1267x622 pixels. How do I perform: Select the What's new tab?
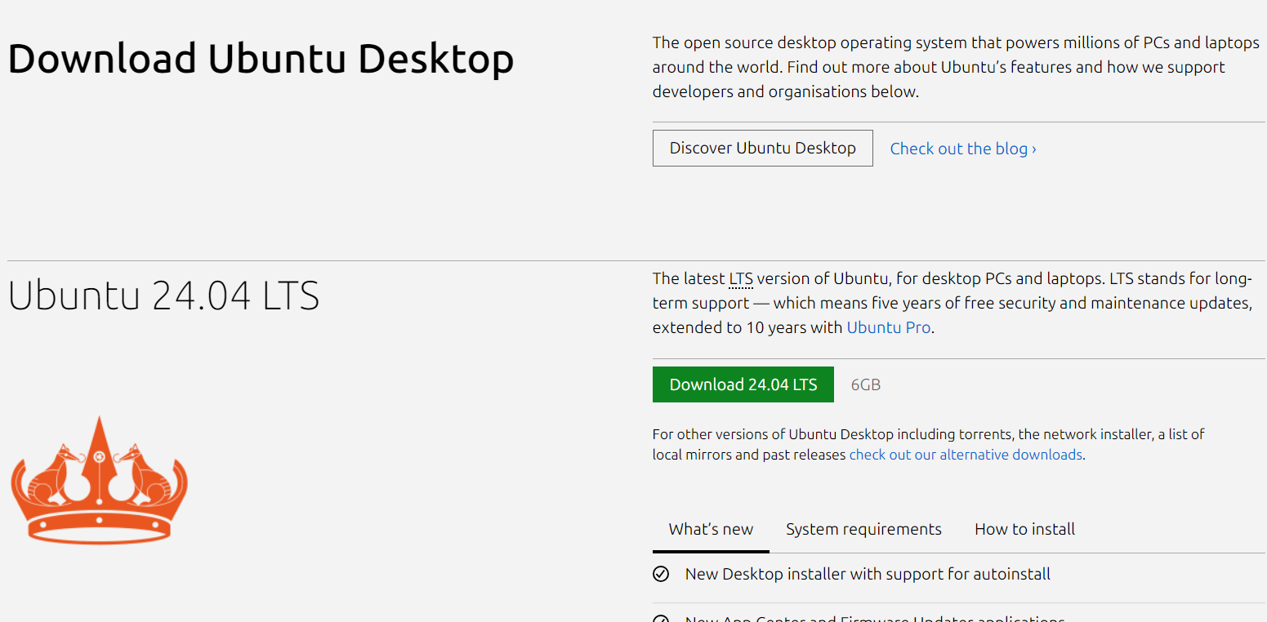(711, 529)
